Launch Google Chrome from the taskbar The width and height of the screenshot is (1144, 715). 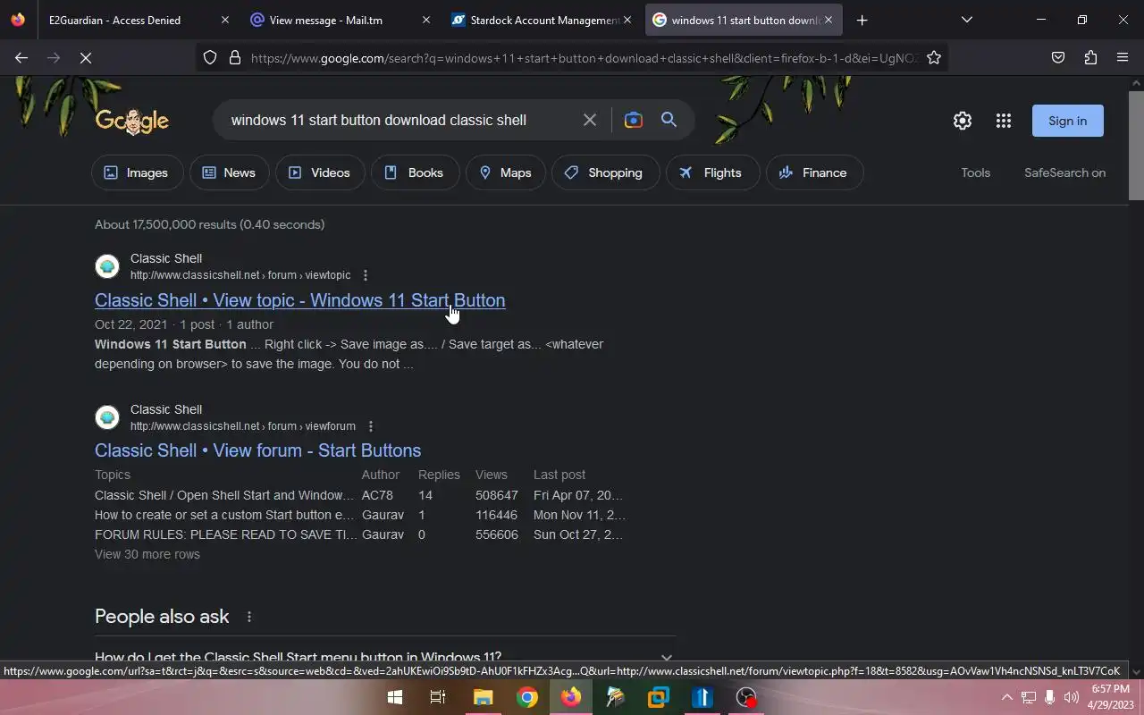pyautogui.click(x=527, y=697)
